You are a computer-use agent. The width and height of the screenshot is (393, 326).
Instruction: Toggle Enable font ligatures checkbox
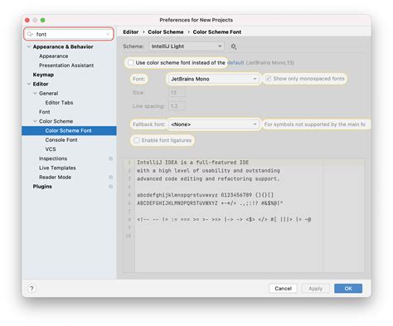point(137,140)
